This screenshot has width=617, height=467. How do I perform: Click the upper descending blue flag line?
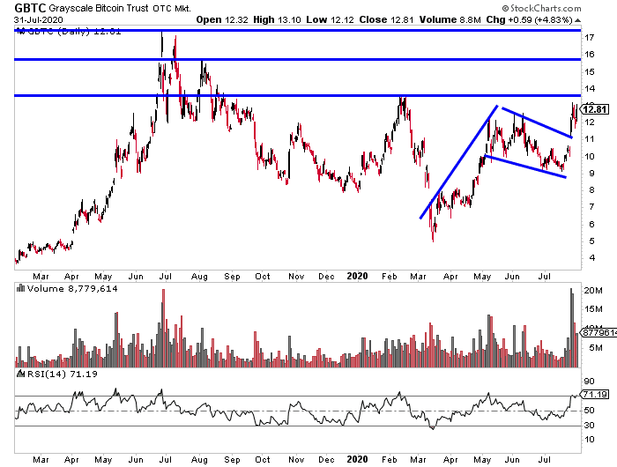click(x=537, y=122)
